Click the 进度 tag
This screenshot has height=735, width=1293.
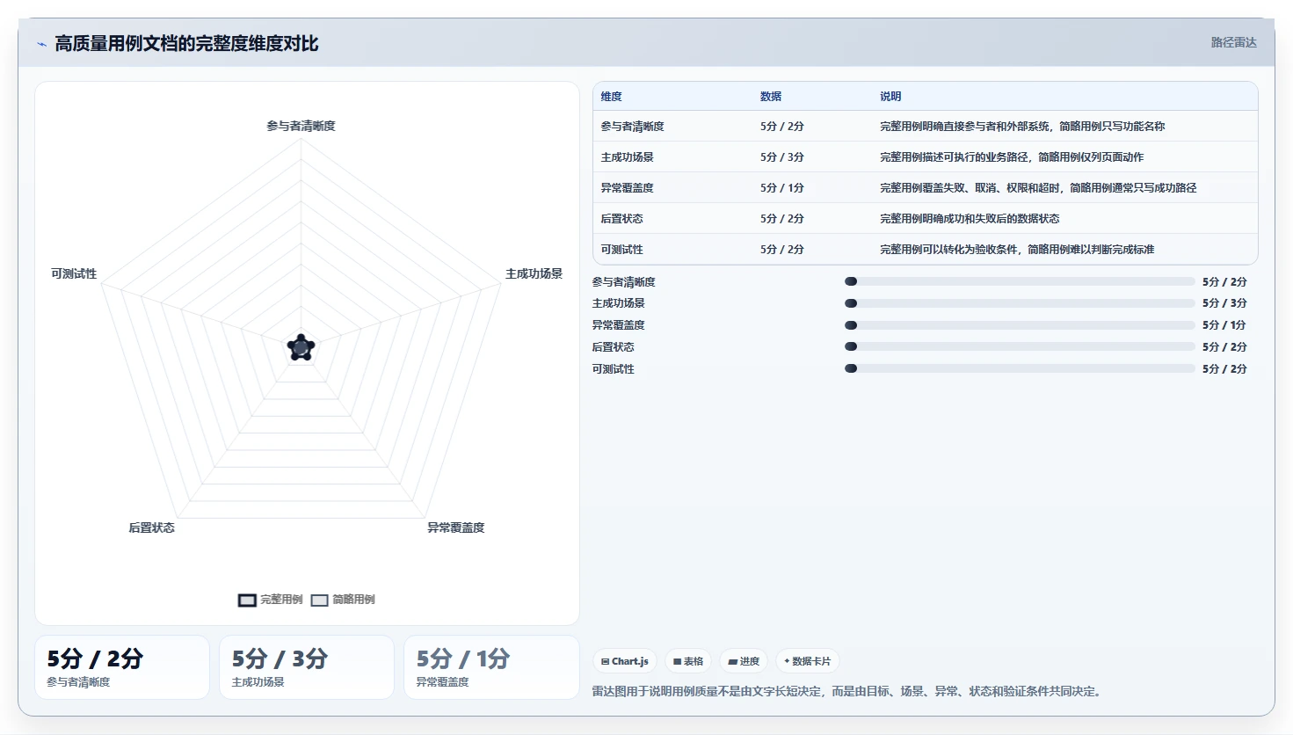point(744,661)
